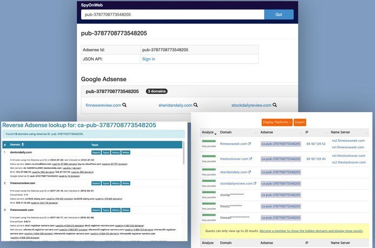375x248 pixels.
Task: Click the download icon beside Domain header
Action: point(23,144)
